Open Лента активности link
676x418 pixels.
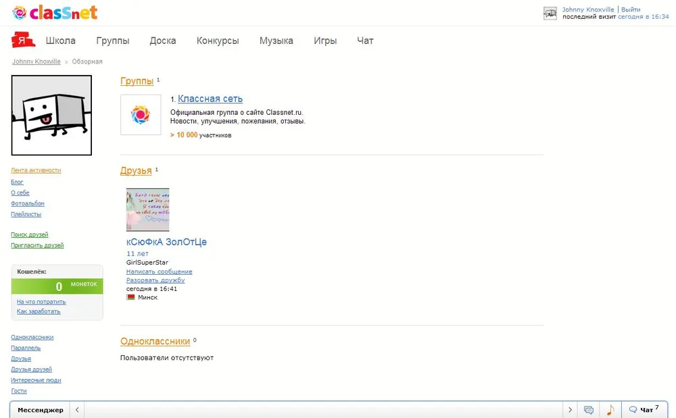tap(36, 170)
